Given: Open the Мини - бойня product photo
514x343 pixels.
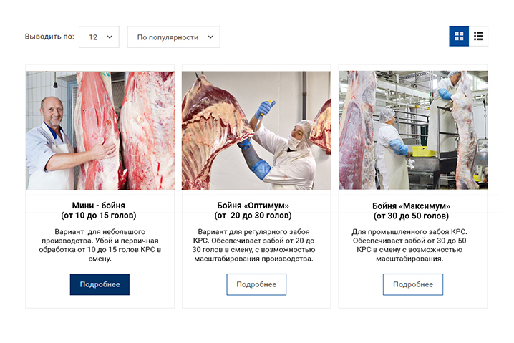Looking at the screenshot, I should coord(100,130).
